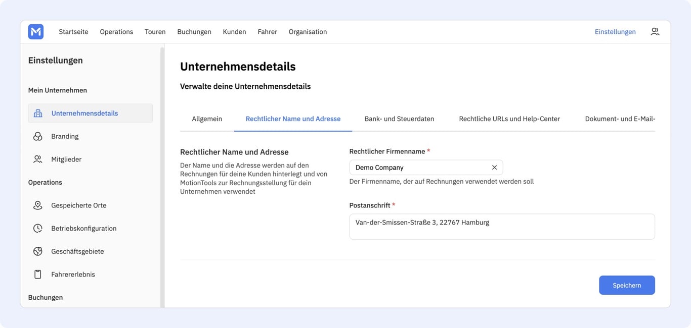Image resolution: width=691 pixels, height=328 pixels.
Task: Click the Geschäftsgebiete globe icon
Action: click(x=38, y=251)
